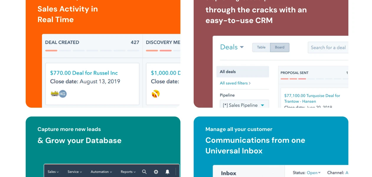Click the search magnifier icon in navigation bar
The image size is (372, 177).
[144, 172]
